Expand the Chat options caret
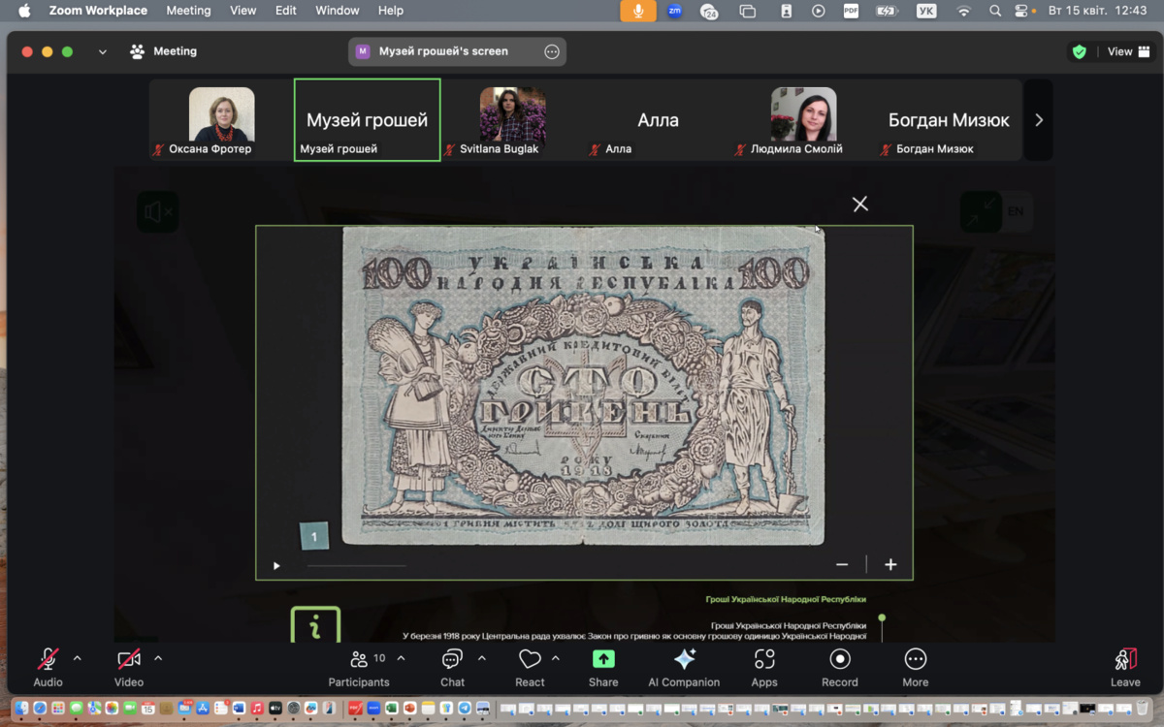This screenshot has height=727, width=1164. (481, 659)
